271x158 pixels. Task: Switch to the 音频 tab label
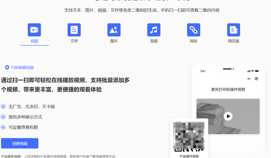154,41
